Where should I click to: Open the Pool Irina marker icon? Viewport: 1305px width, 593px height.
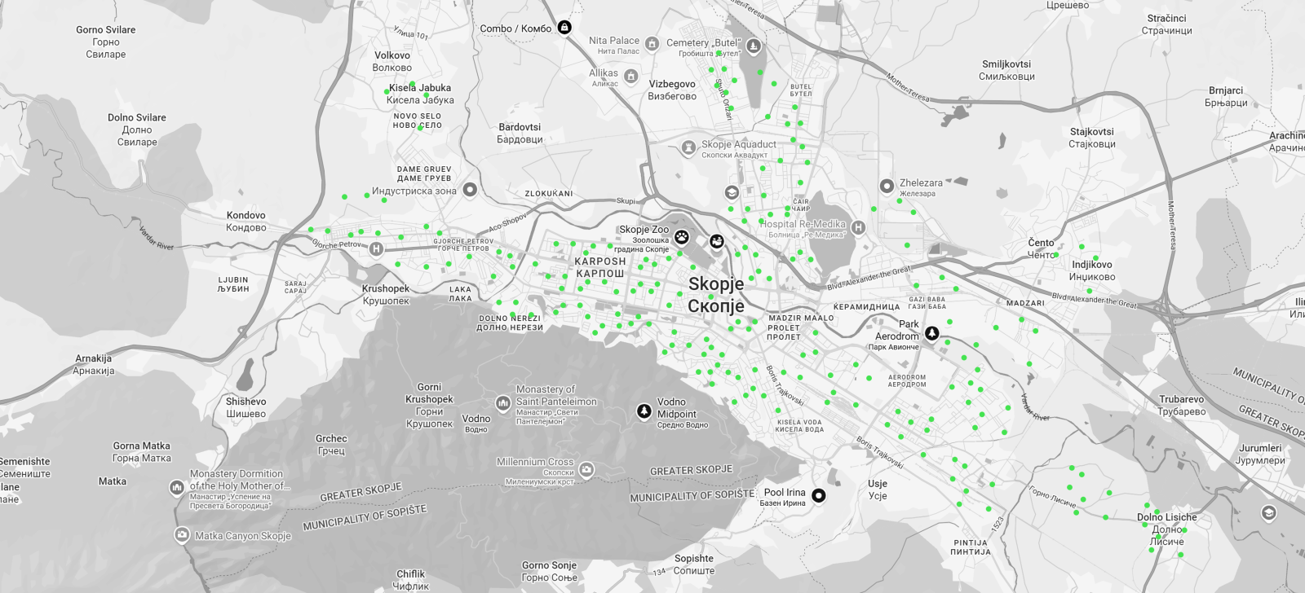point(818,495)
